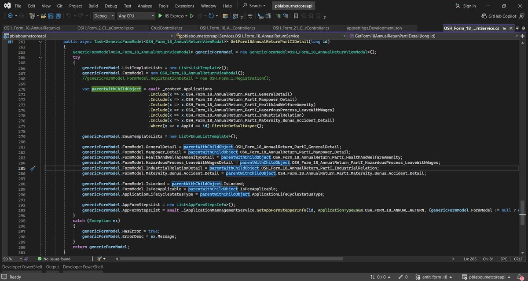
Task: Collapse the try block on line 264
Action: pyautogui.click(x=40, y=57)
